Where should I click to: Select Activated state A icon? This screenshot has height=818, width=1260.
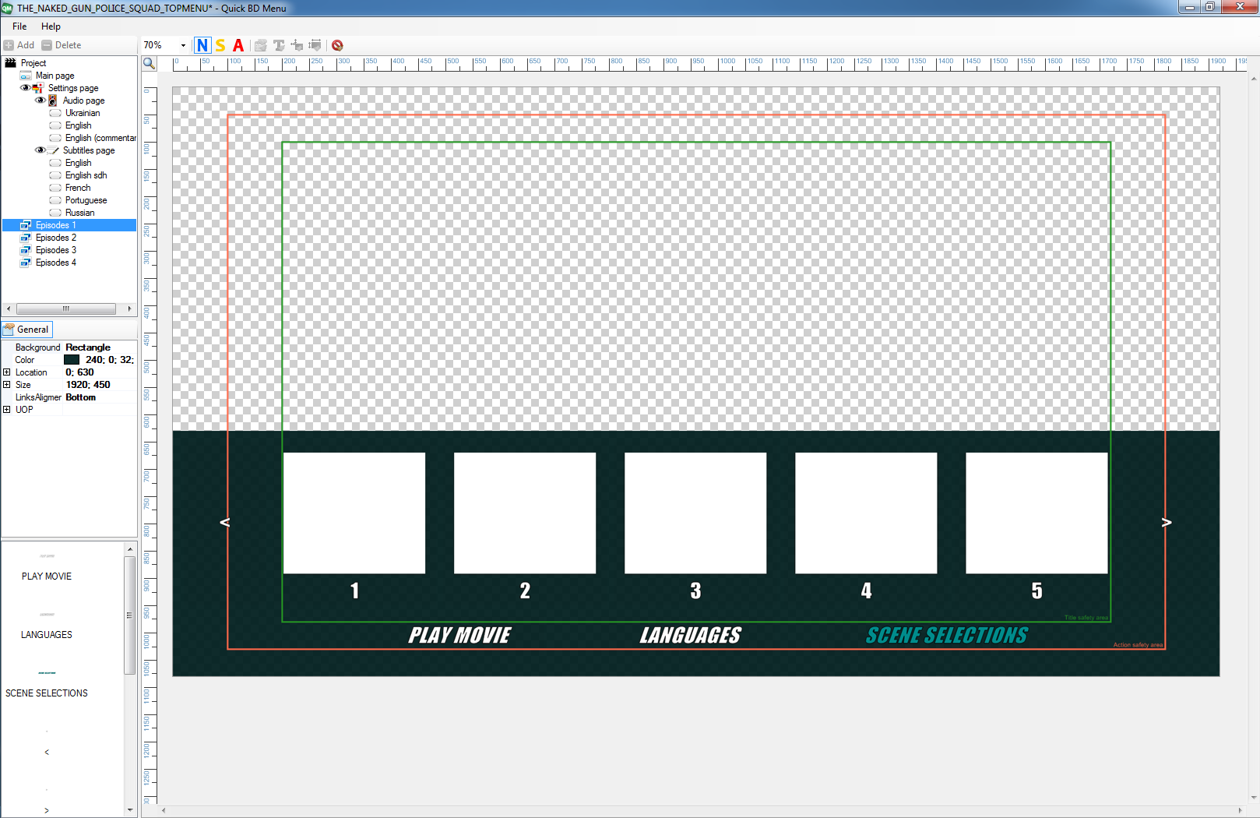pyautogui.click(x=238, y=45)
